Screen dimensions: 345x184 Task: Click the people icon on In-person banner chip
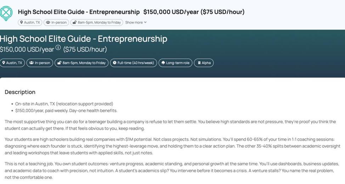32,63
